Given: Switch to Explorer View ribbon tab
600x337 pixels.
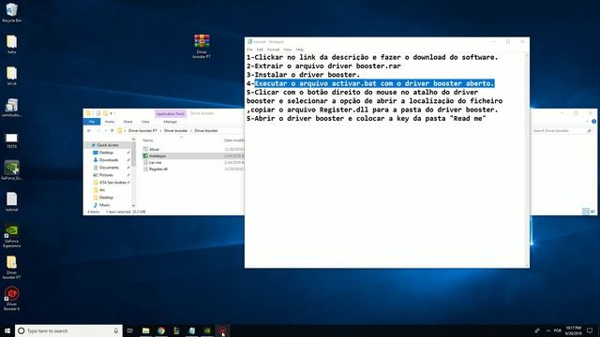Looking at the screenshot, I should pos(145,122).
